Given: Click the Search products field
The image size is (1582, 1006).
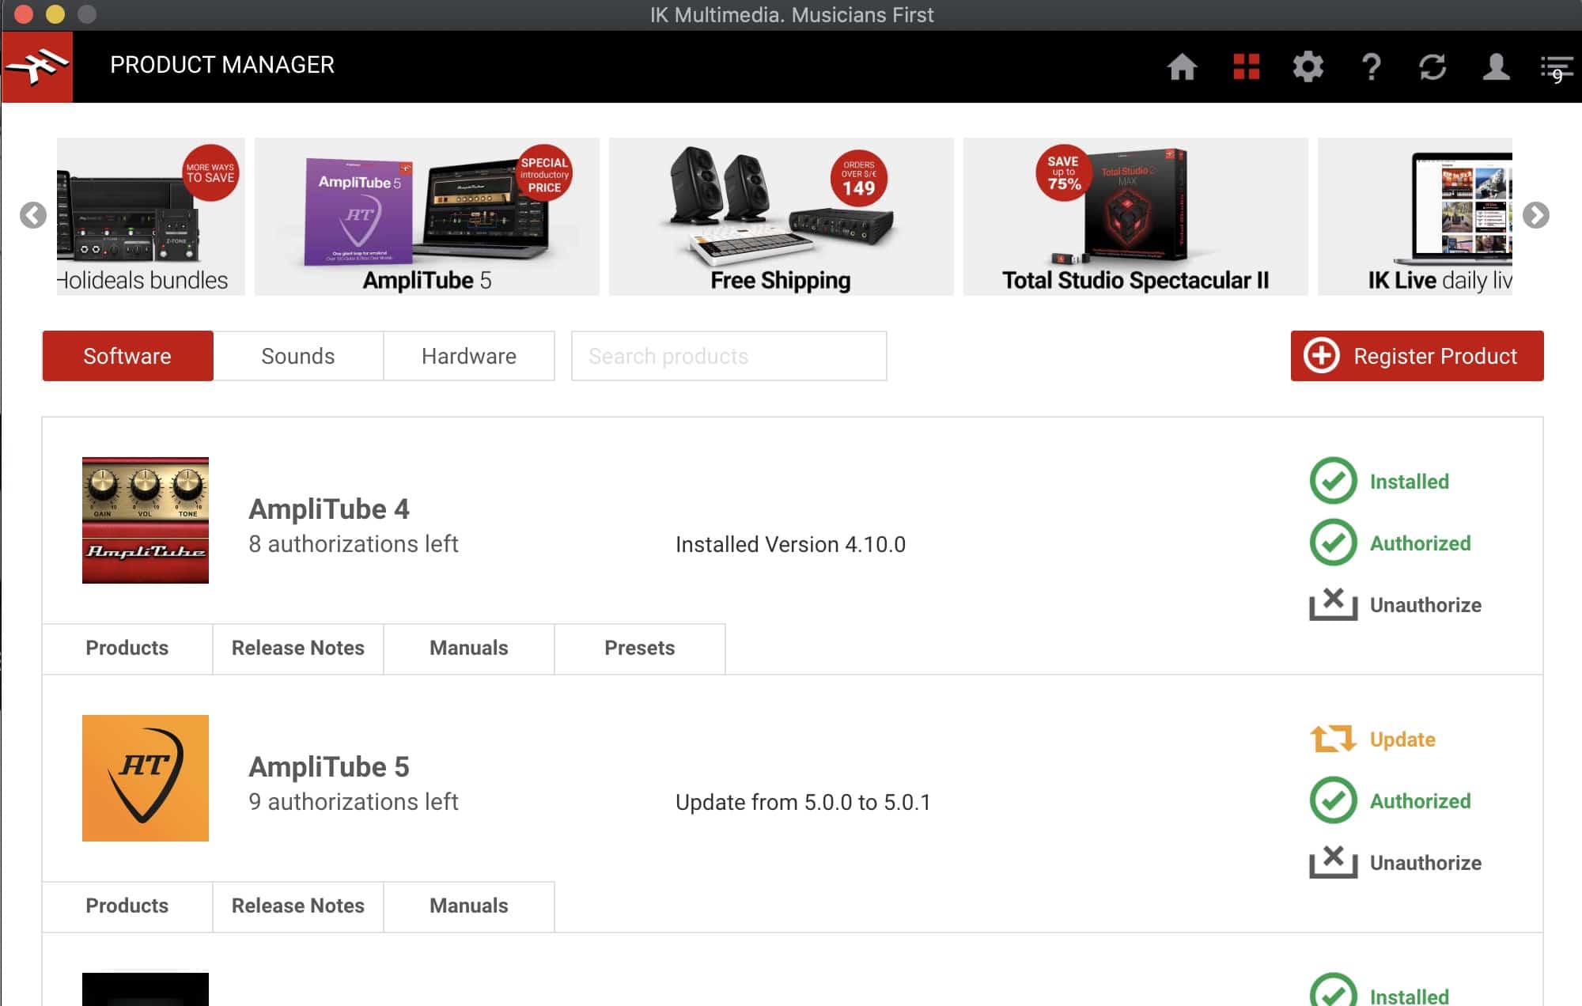Looking at the screenshot, I should [729, 356].
